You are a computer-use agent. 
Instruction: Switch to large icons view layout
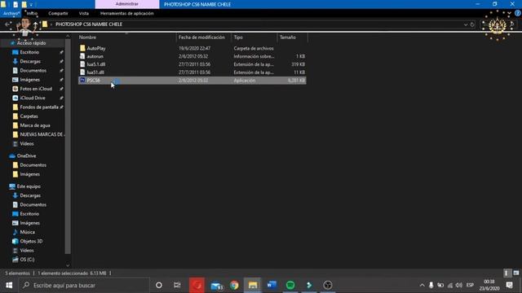click(x=515, y=273)
